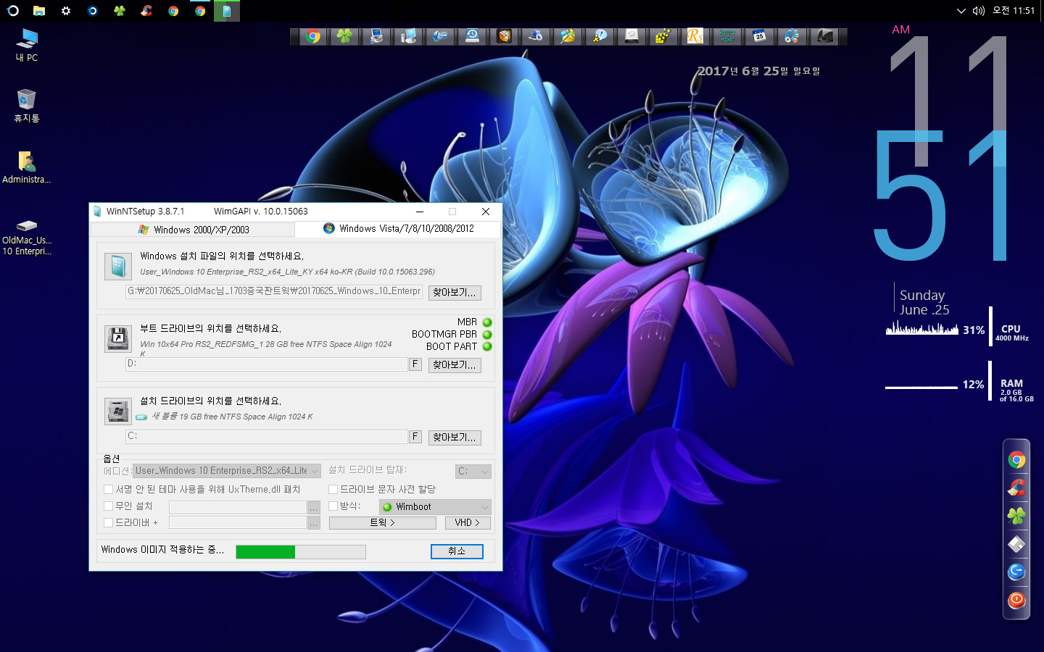Click the CPU 31% usage widget

957,330
